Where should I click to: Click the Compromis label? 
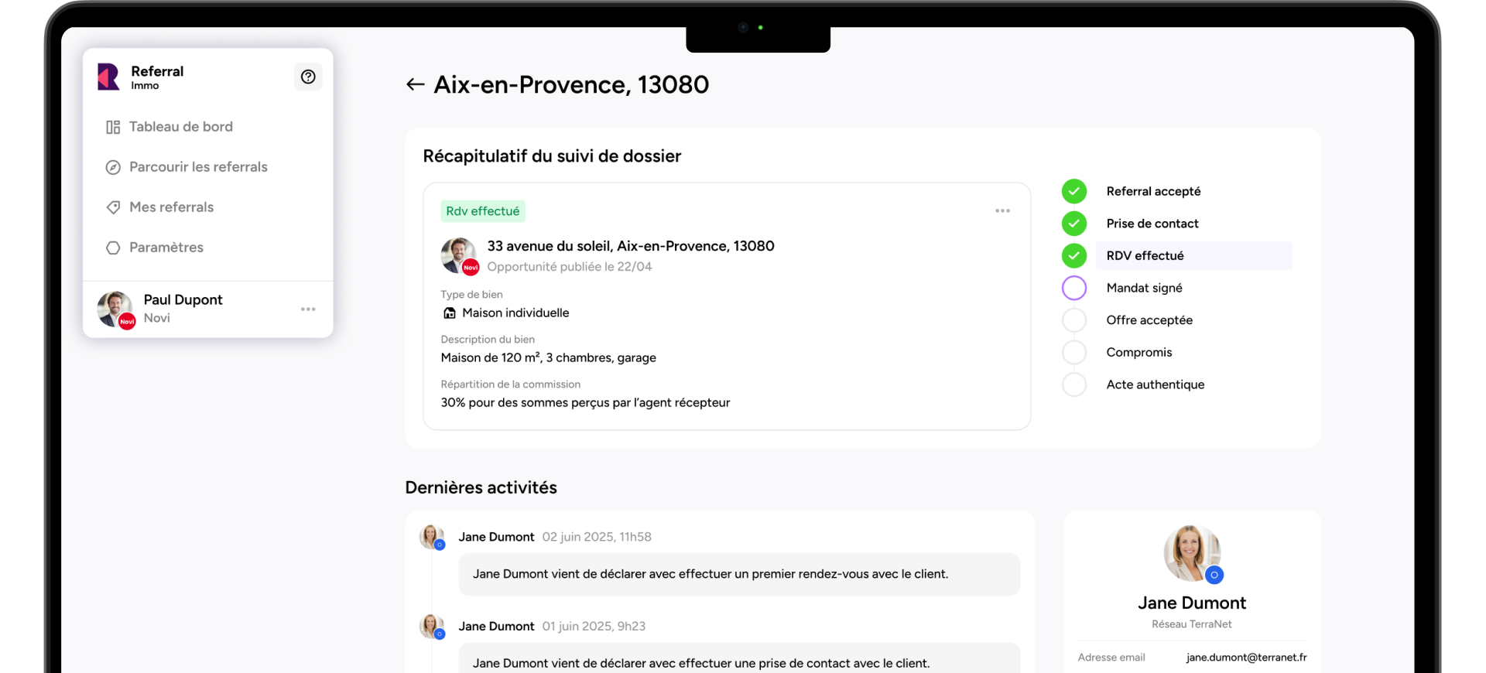pos(1139,352)
